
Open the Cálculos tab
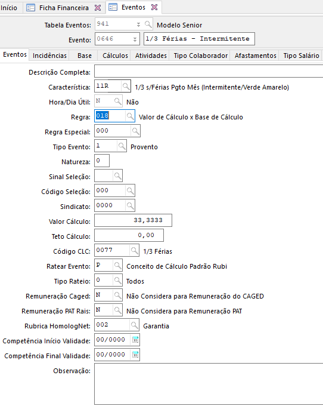[x=115, y=56]
